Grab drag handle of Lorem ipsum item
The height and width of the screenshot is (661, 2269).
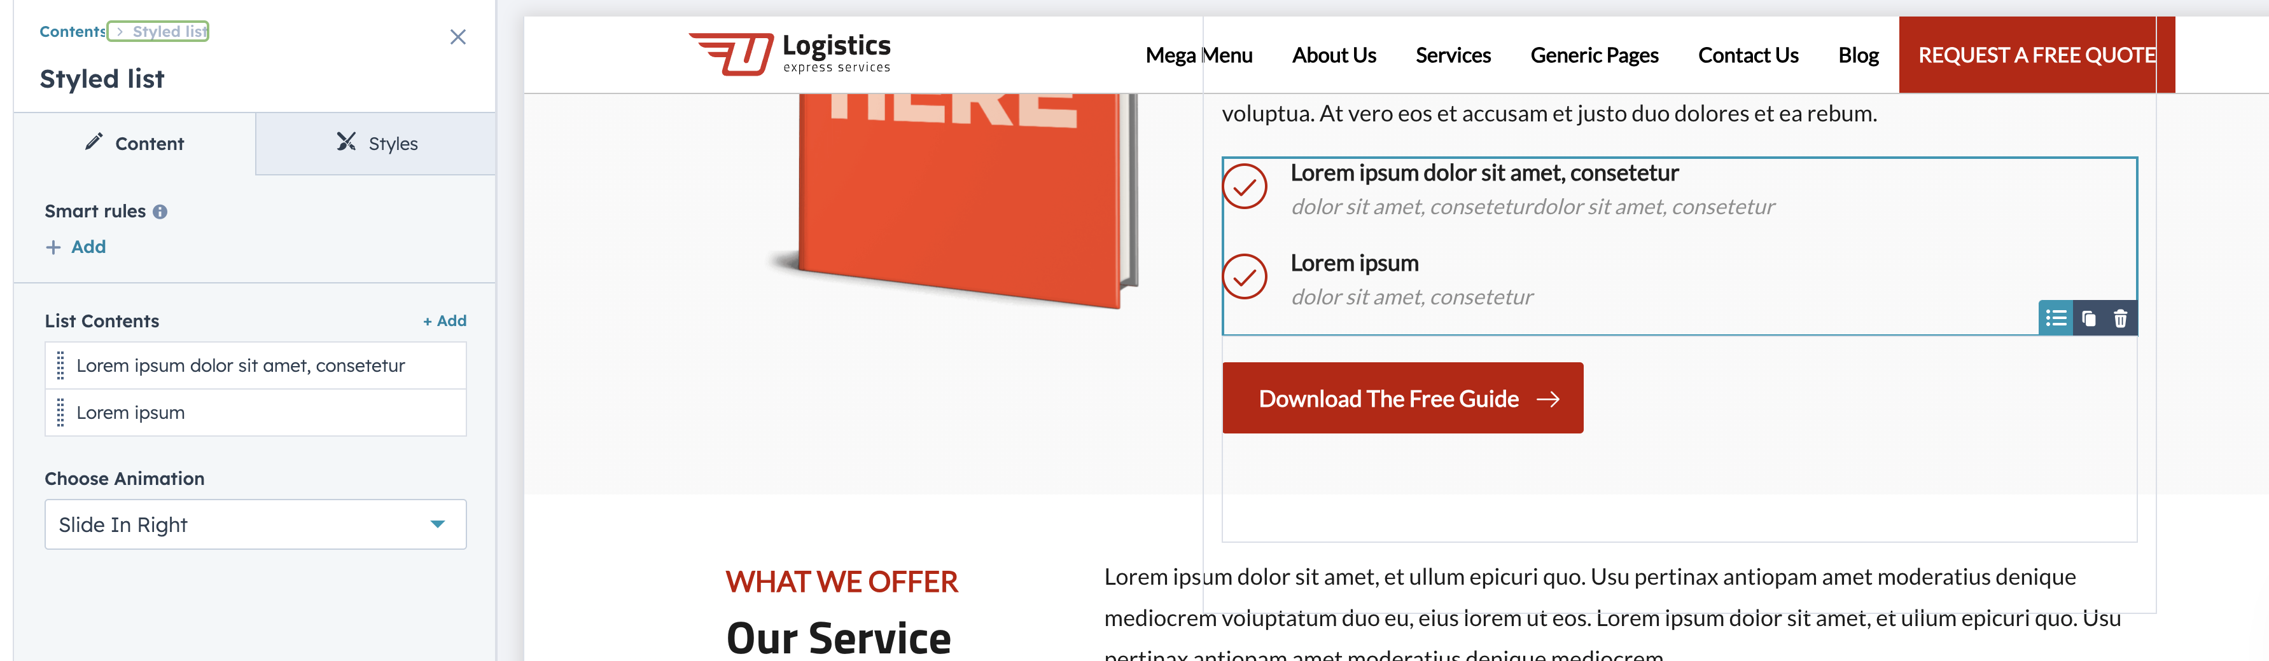point(60,412)
